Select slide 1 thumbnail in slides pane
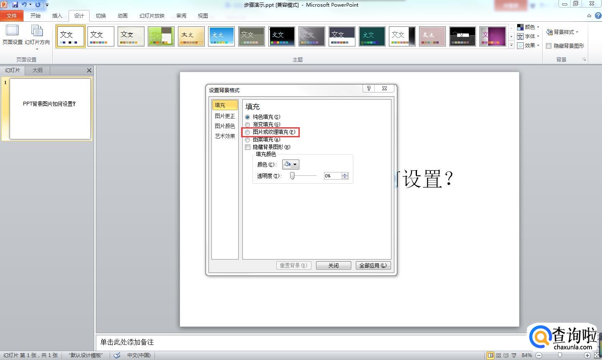 click(50, 108)
